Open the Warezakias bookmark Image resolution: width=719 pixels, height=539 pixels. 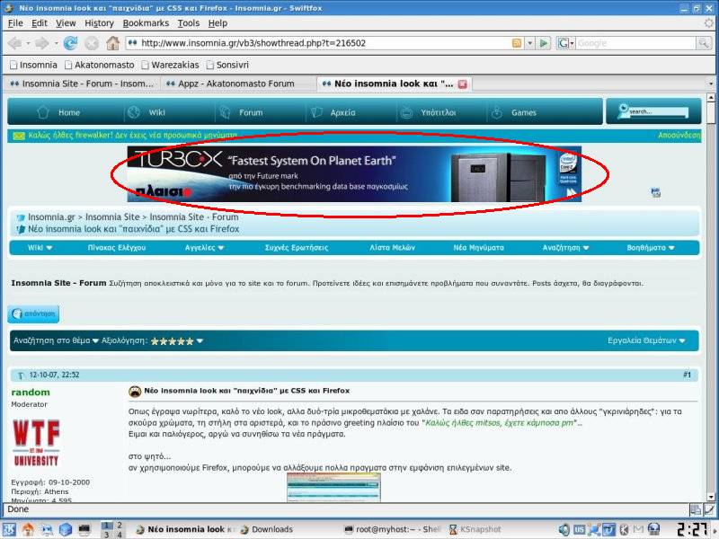point(170,65)
